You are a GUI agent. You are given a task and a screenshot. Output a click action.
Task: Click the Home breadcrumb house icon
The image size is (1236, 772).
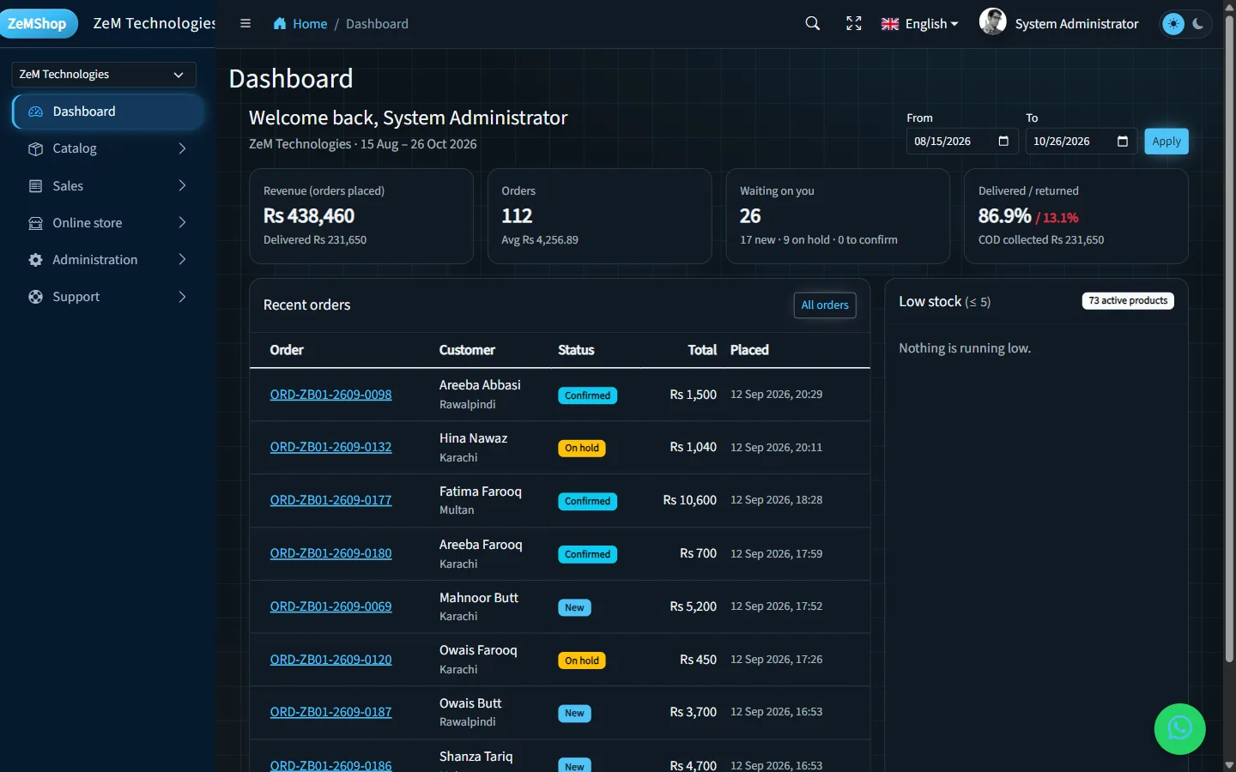(x=280, y=24)
